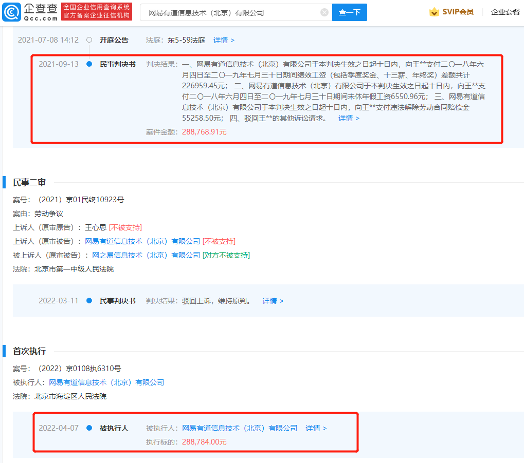Open 详情 for the 2022-03-11 民事判决书
The width and height of the screenshot is (524, 463).
[x=273, y=301]
